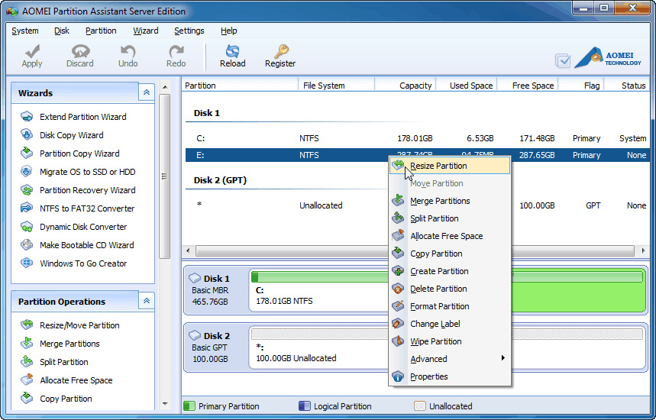
Task: Click the Register key icon
Action: pos(280,52)
